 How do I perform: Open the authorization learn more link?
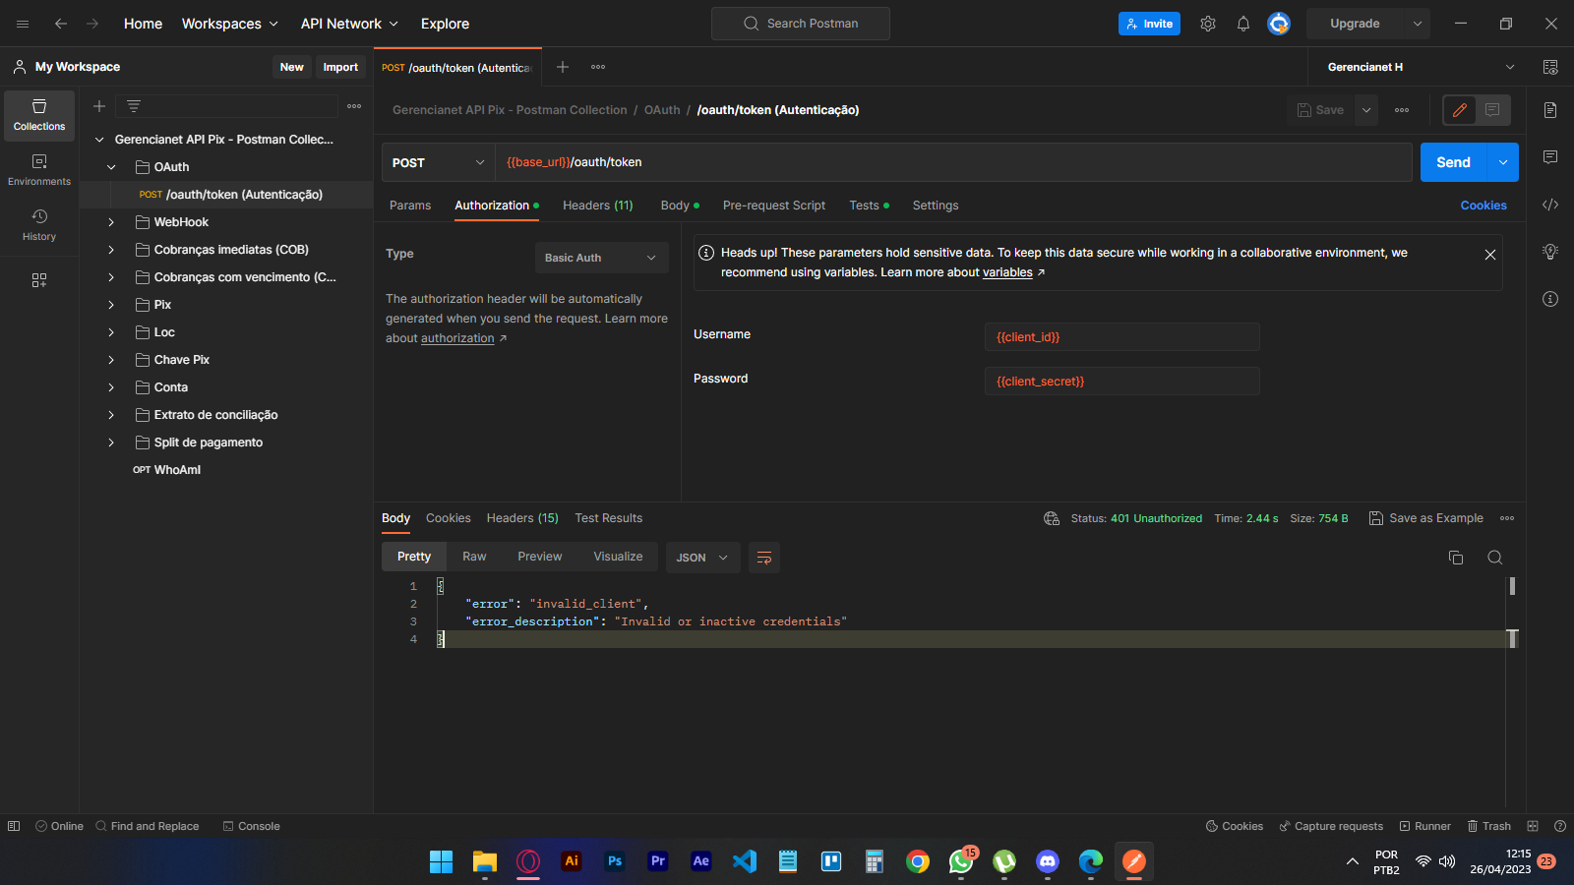point(457,338)
